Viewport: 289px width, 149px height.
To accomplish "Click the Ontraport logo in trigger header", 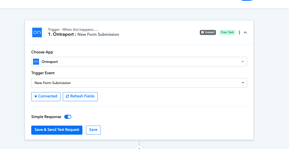I will [x=37, y=32].
